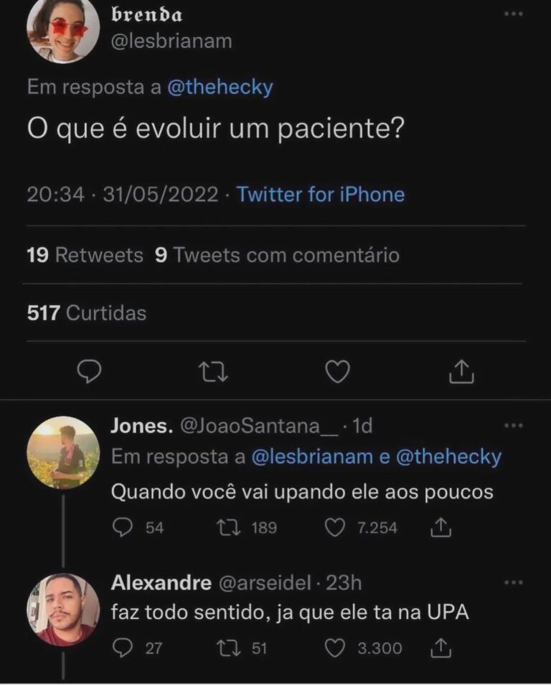551x685 pixels.
Task: Retweet Jones's reply with 189 retweets
Action: pos(228,528)
